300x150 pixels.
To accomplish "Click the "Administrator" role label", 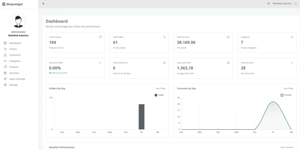I will 18,32.
